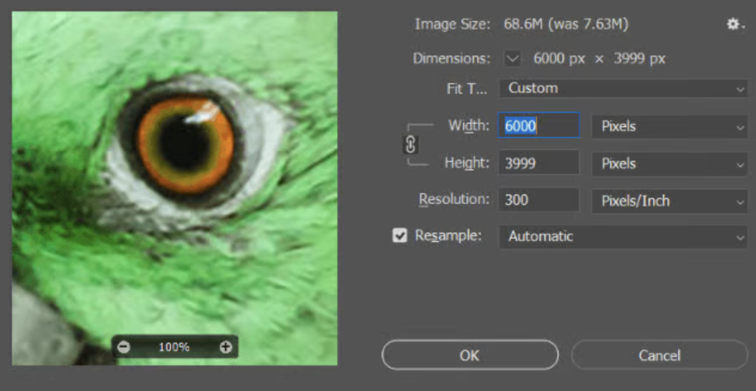This screenshot has width=756, height=391.
Task: Click the Height input field showing 3999
Action: (539, 163)
